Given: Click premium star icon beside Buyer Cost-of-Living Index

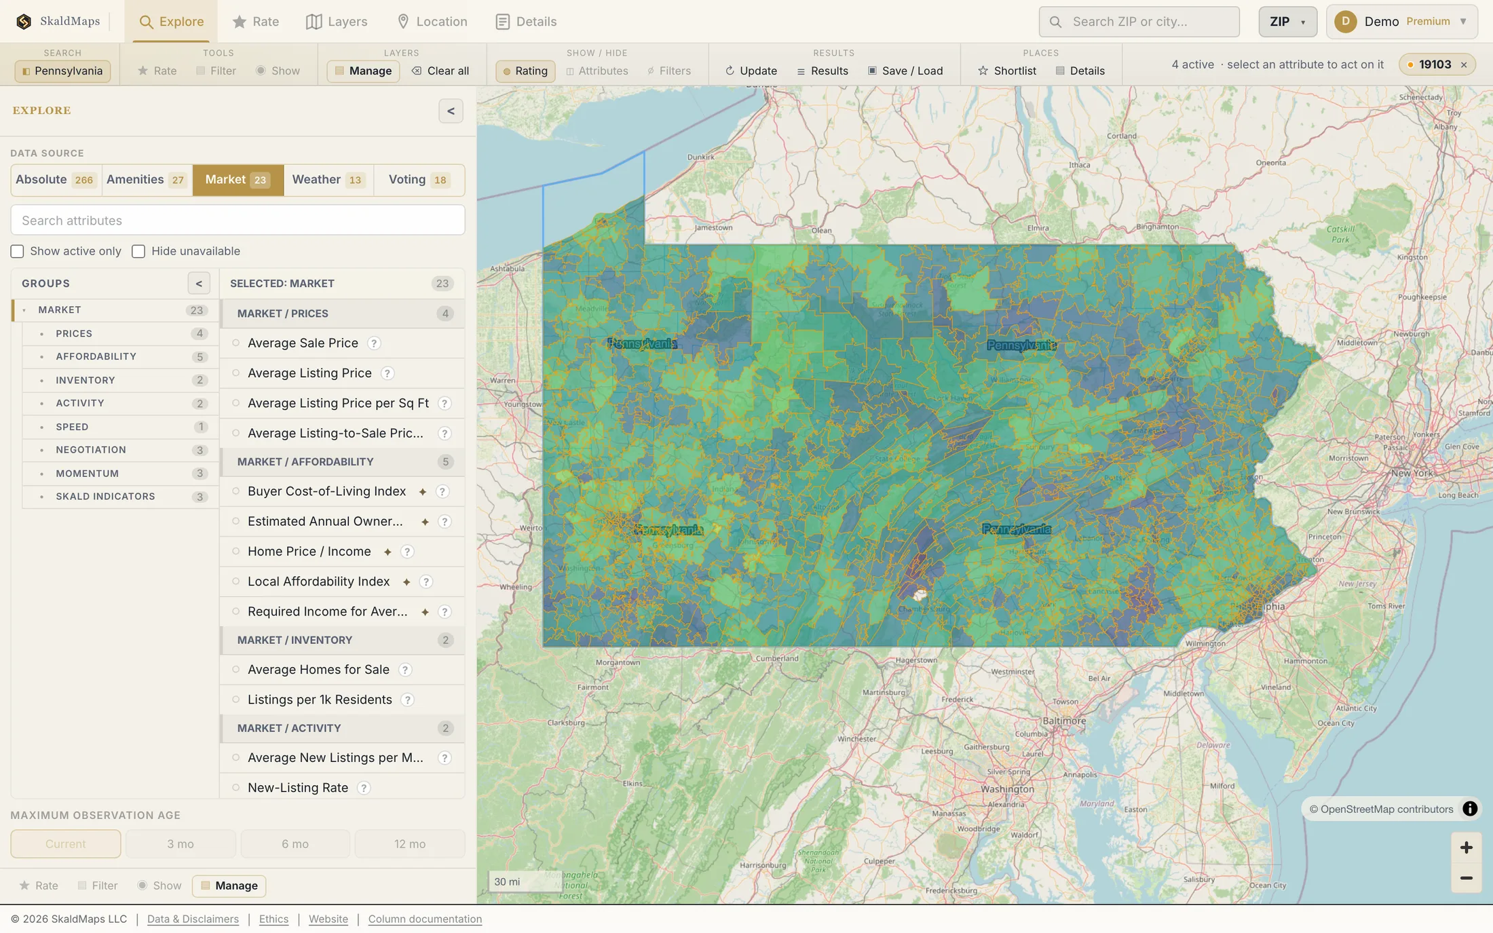Looking at the screenshot, I should 423,492.
